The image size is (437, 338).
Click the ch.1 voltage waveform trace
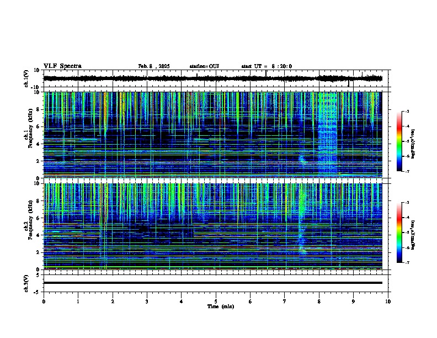coord(212,78)
